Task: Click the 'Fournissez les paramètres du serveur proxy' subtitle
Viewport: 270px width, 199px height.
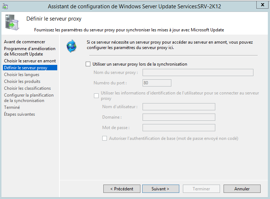Action: [129, 30]
